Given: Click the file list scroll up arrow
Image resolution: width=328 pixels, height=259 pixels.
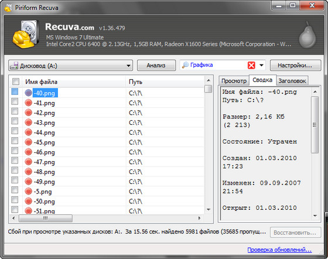Looking at the screenshot, I should (x=209, y=80).
